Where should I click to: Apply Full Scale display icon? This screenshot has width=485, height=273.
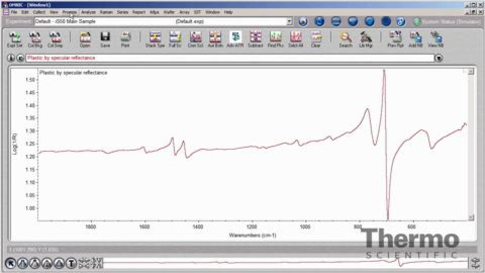tap(175, 39)
